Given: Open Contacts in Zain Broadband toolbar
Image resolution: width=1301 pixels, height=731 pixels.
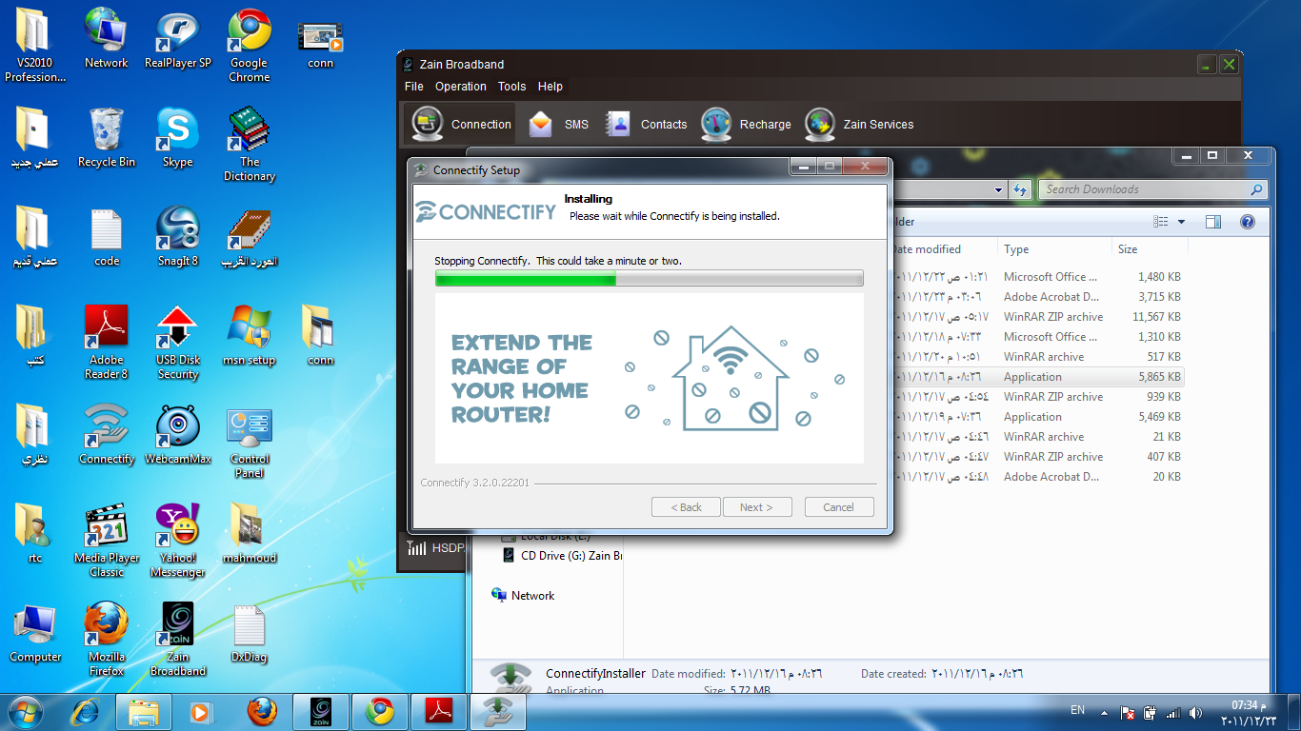Looking at the screenshot, I should click(646, 124).
